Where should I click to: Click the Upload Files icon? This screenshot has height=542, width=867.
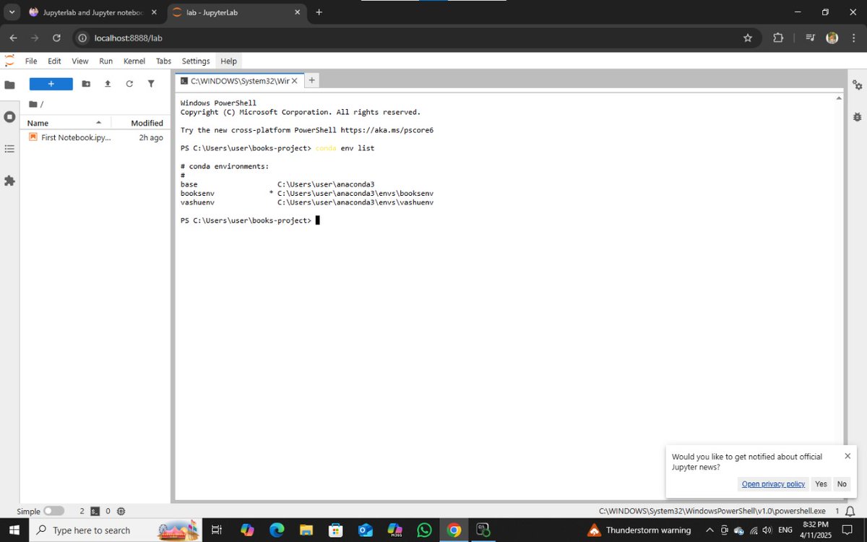[x=108, y=84]
